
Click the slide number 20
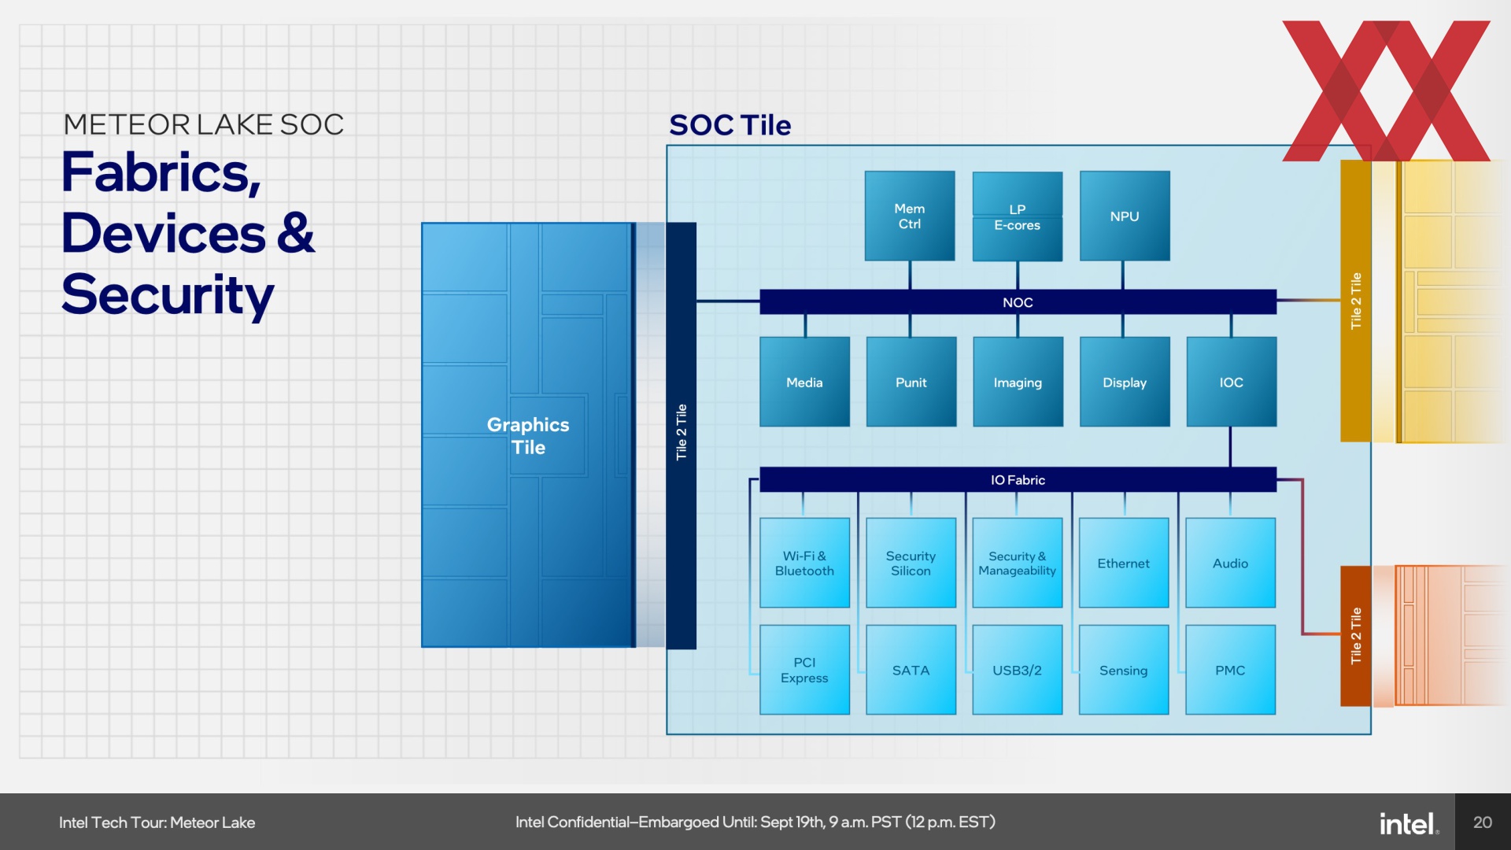point(1483,822)
